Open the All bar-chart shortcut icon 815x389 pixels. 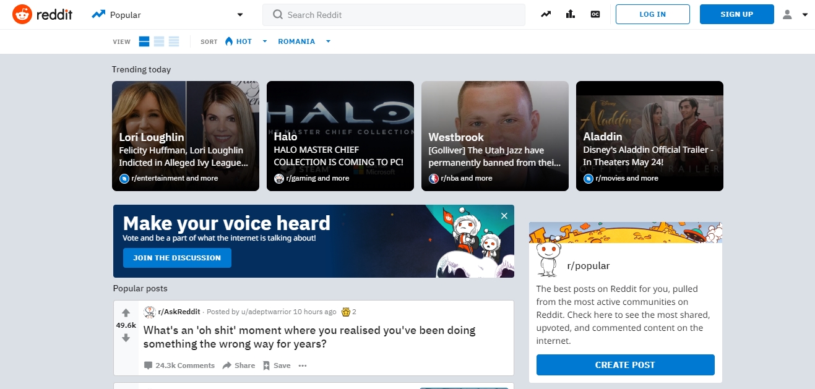[x=571, y=14]
